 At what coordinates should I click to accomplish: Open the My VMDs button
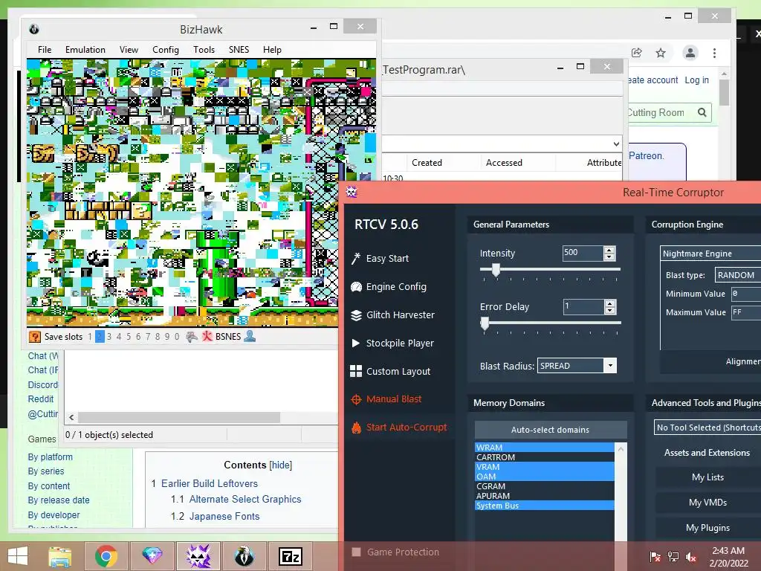click(x=708, y=503)
